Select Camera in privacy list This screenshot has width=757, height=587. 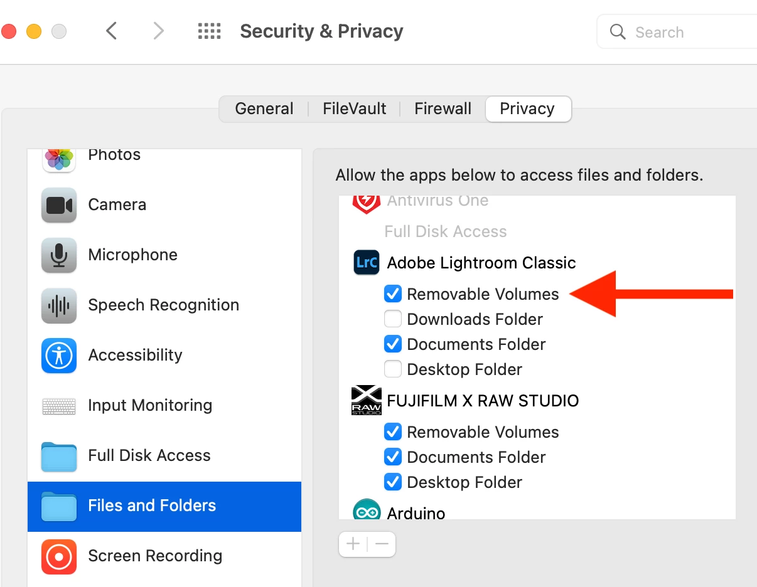coord(117,204)
